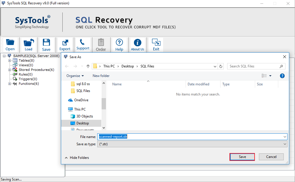
Task: Click the Save toolbar icon
Action: pos(46,45)
